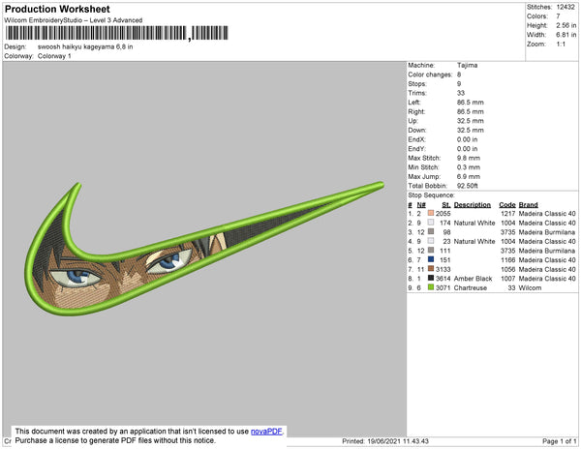Click the 'Colorway 1' value
The image size is (581, 449).
pyautogui.click(x=54, y=56)
